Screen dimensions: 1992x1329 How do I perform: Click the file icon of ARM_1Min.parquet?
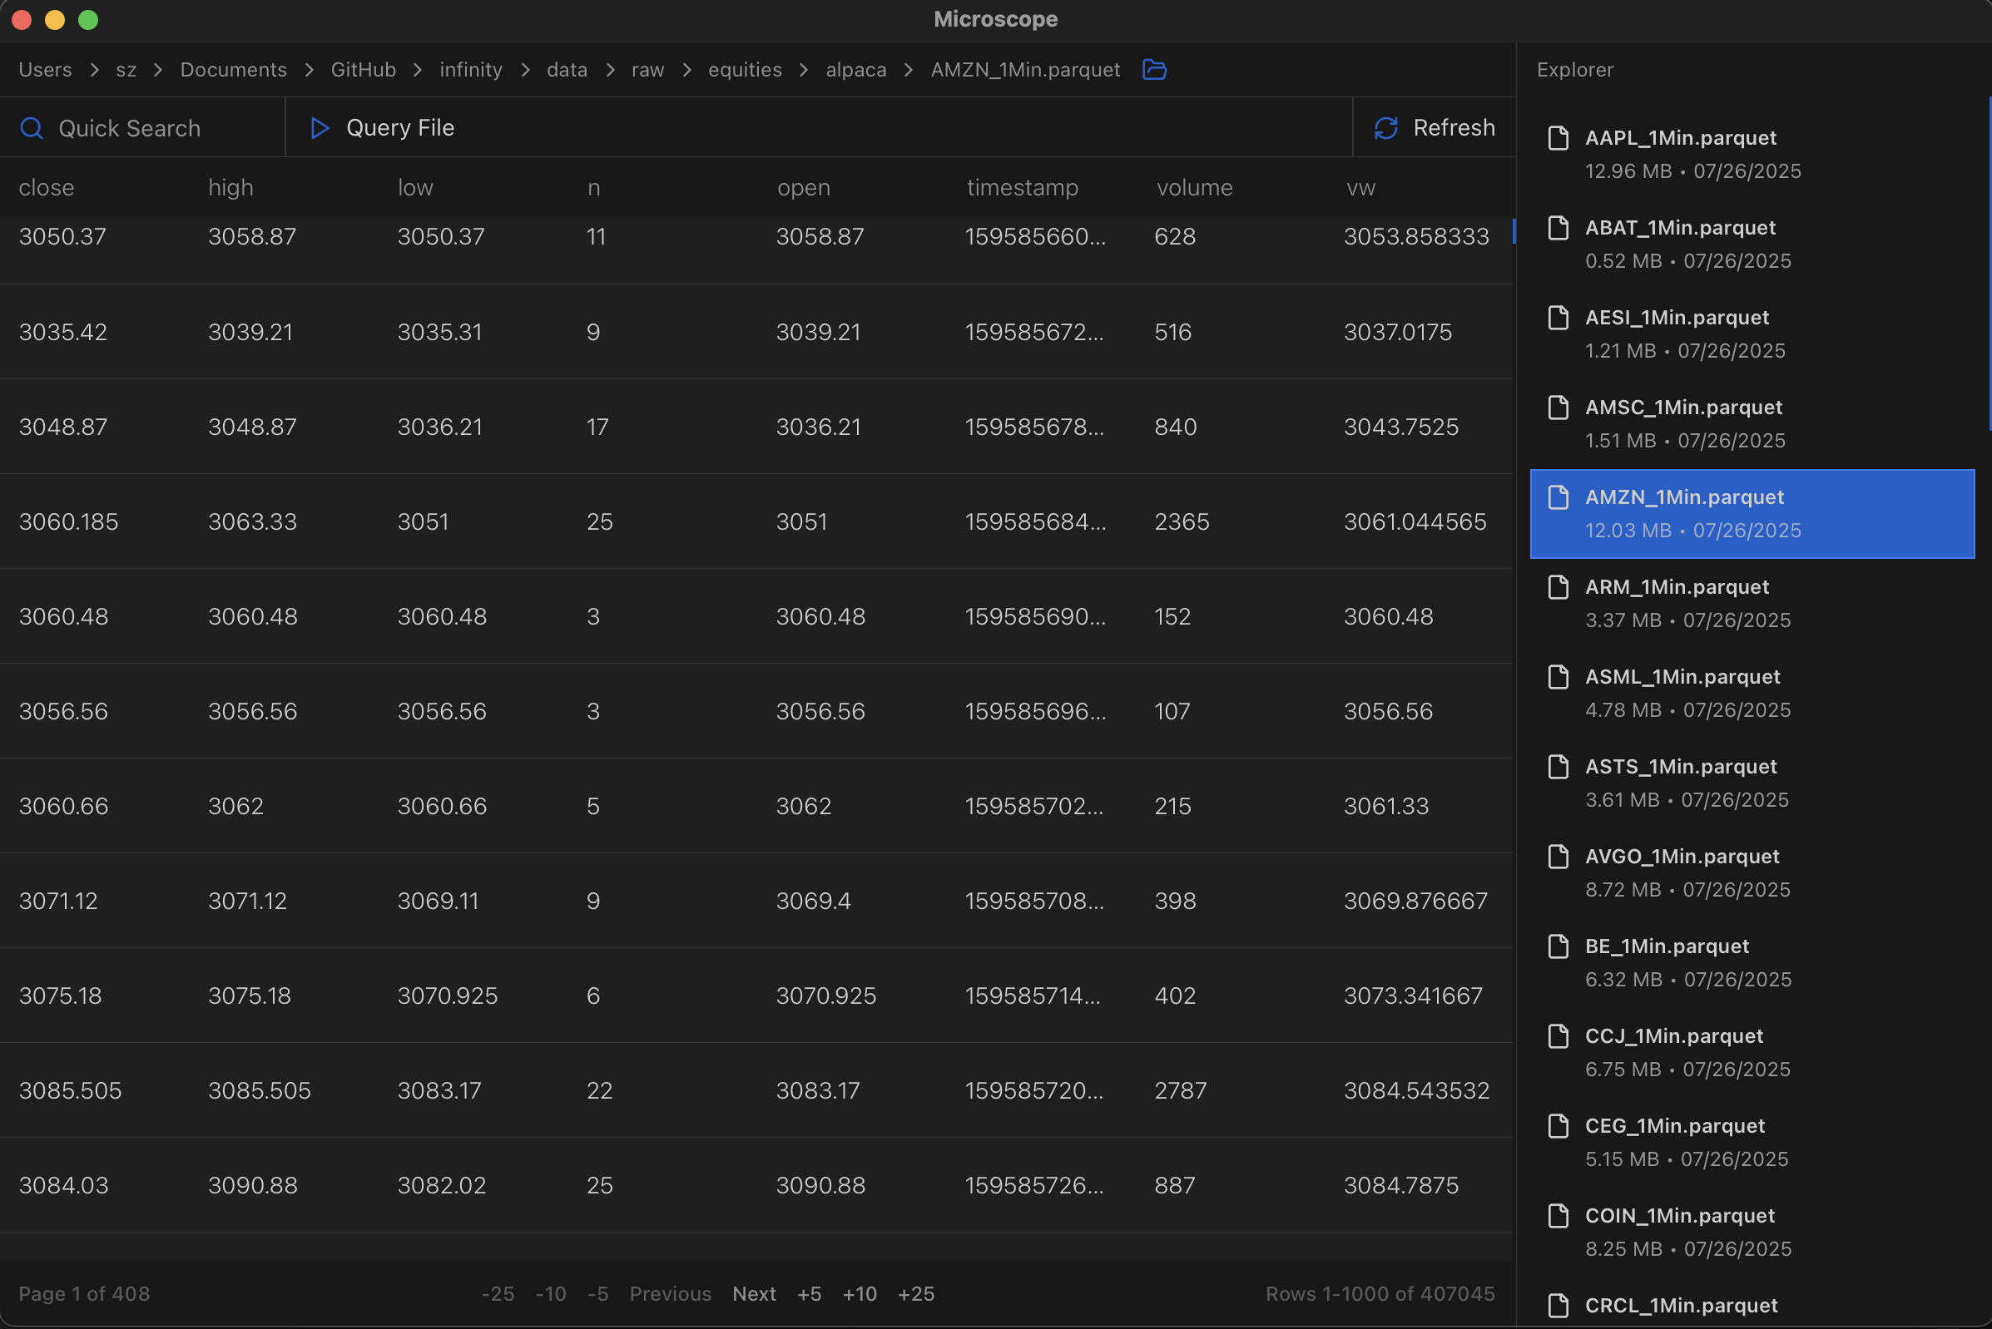1558,586
